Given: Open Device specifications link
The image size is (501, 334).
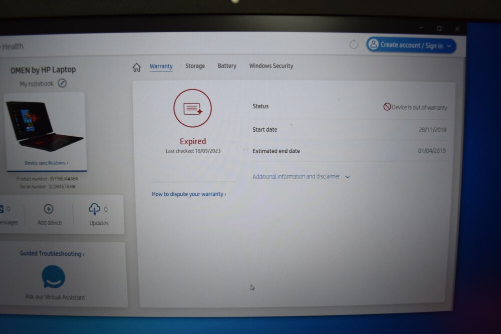Looking at the screenshot, I should 46,163.
